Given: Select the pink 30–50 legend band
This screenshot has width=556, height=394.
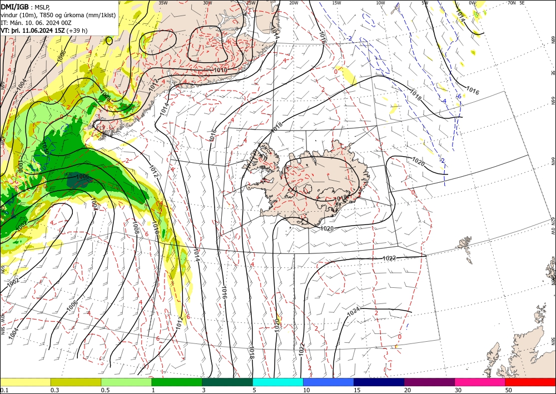Looking at the screenshot, I should pos(480,382).
